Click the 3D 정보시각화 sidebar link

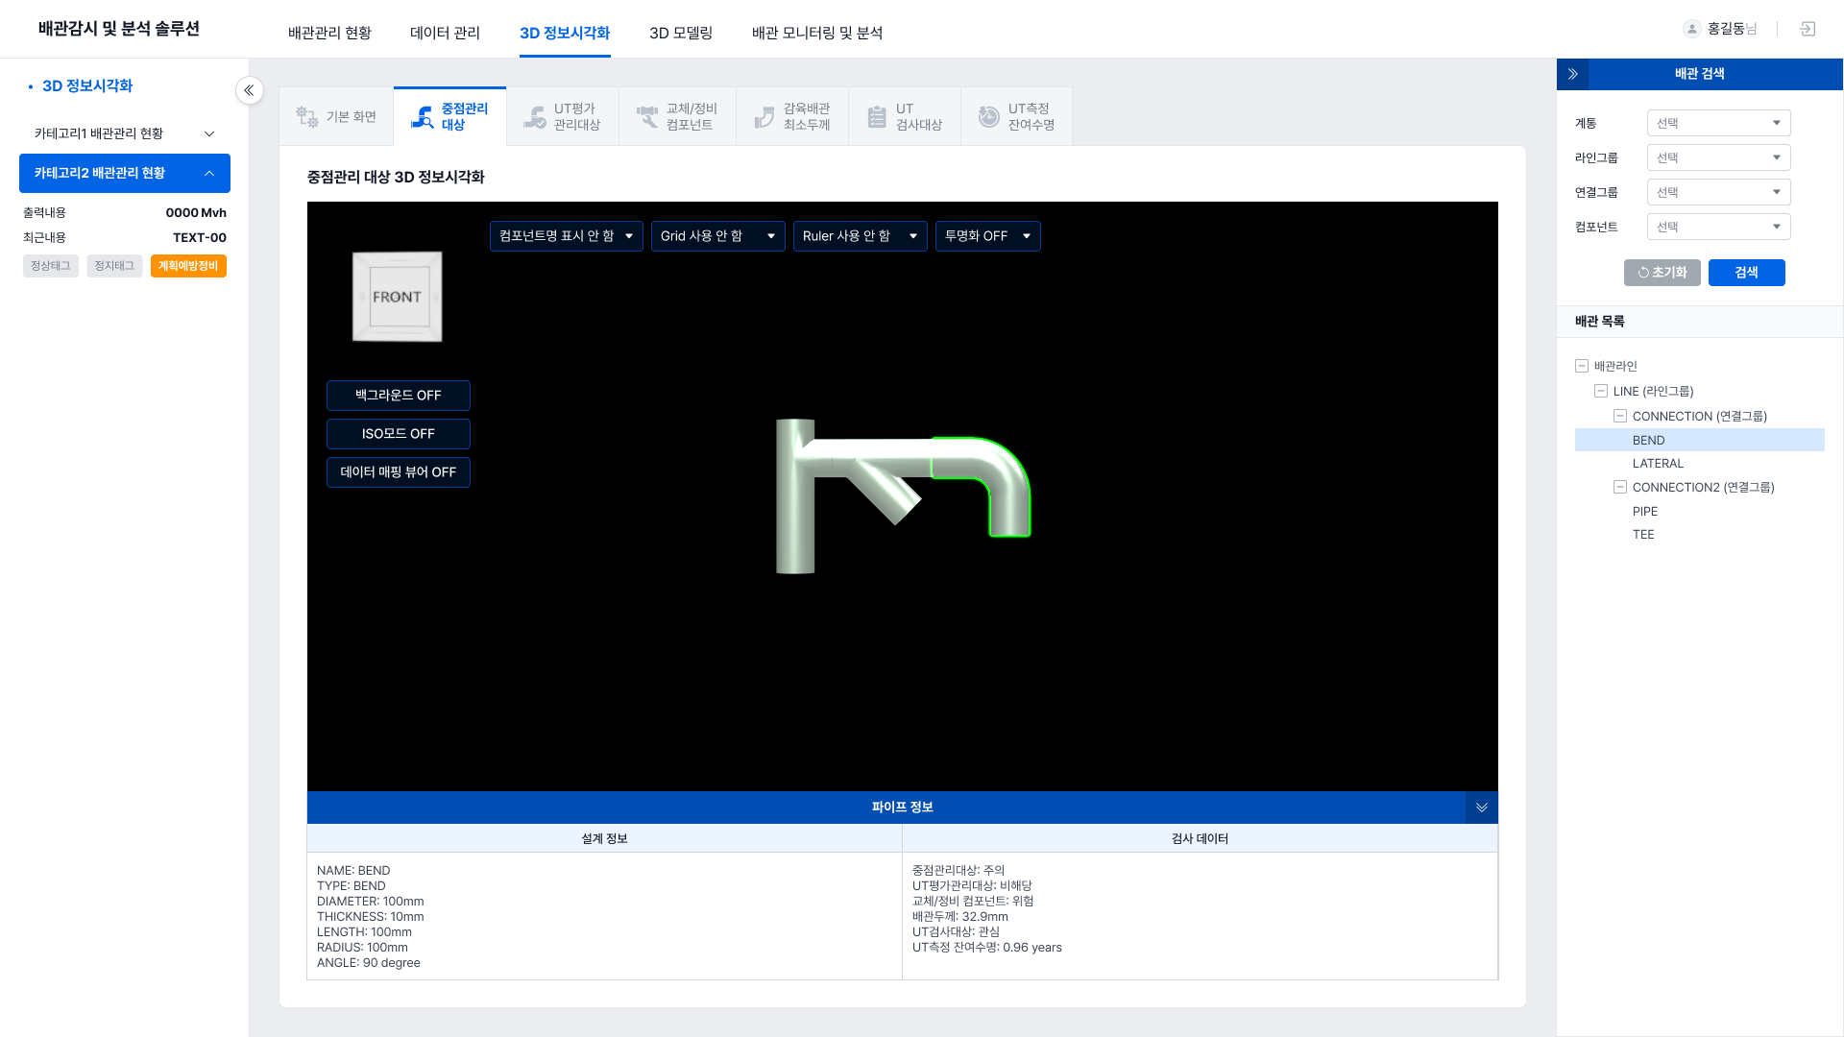coord(87,86)
